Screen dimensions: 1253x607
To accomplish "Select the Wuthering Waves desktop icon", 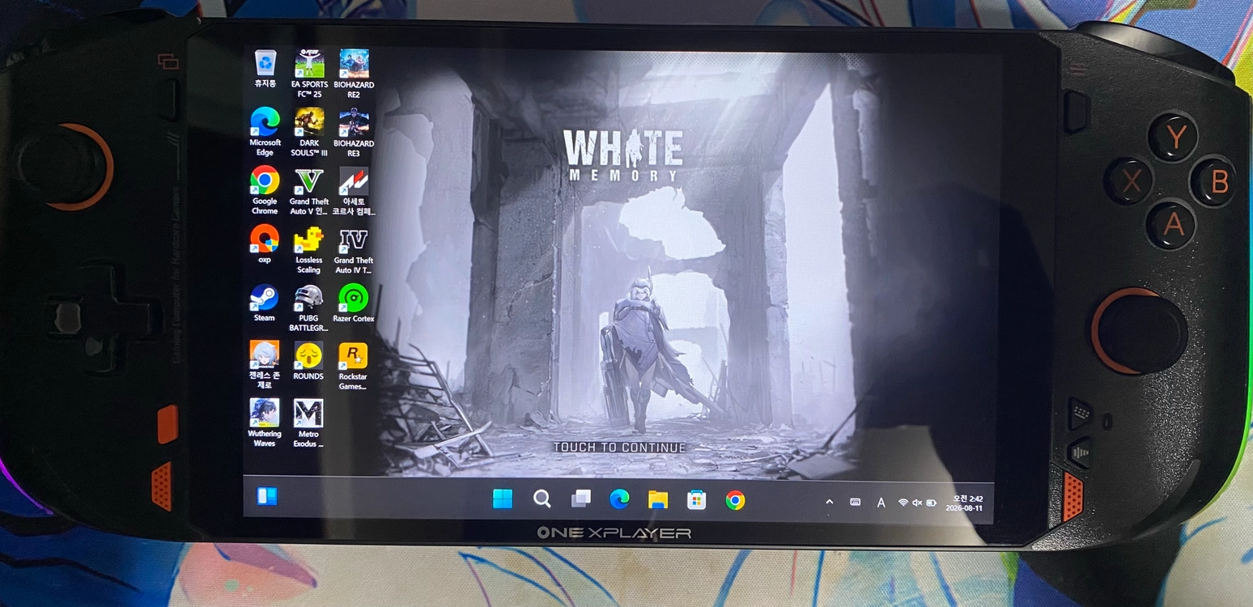I will pyautogui.click(x=265, y=422).
